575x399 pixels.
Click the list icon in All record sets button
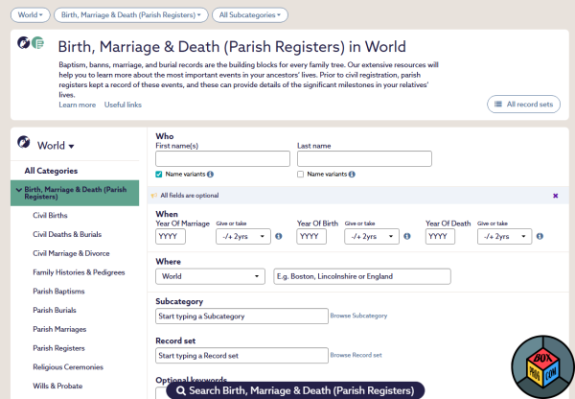[x=498, y=104]
